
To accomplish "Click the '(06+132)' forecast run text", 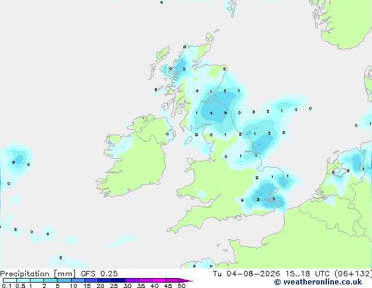I will pos(354,274).
